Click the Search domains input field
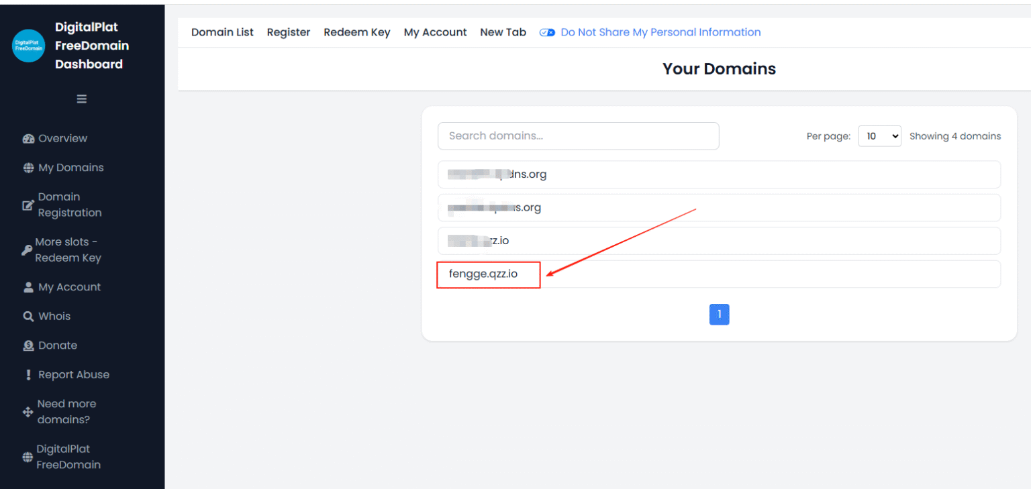This screenshot has height=489, width=1031. (x=578, y=136)
